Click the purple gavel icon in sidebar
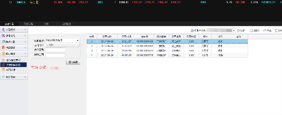The height and width of the screenshot is (115, 282). click(3, 30)
